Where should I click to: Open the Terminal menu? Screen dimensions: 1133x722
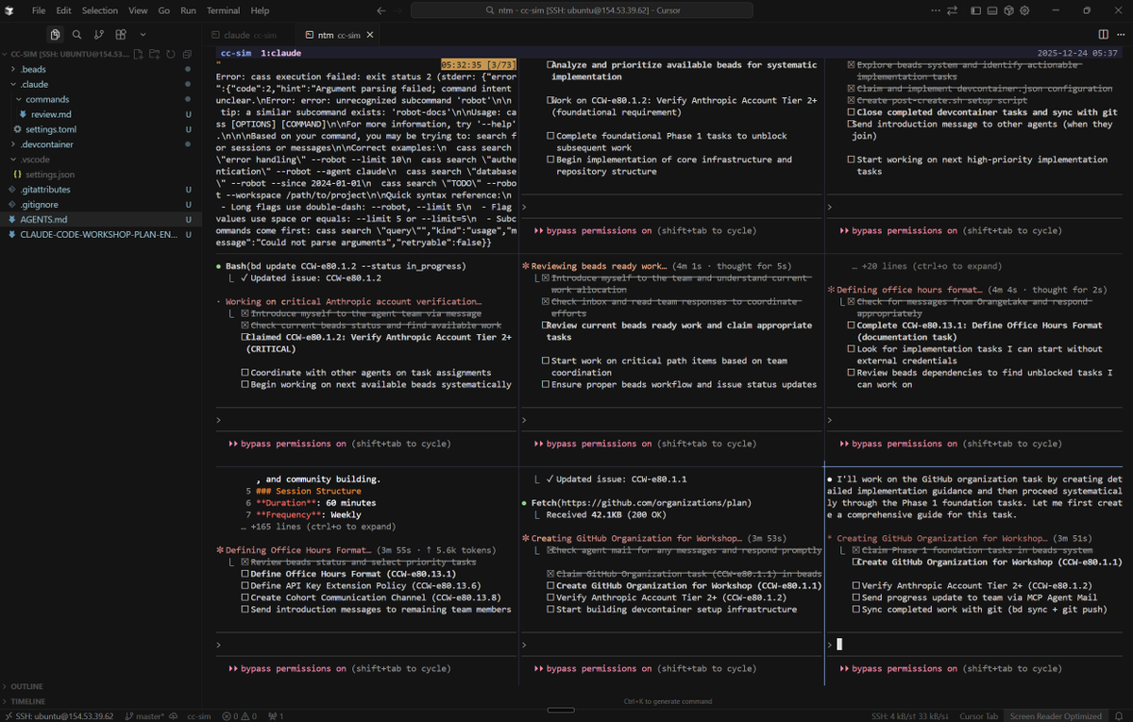[x=224, y=10]
